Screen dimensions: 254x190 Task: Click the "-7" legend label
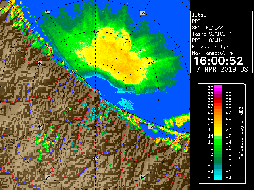pos(210,177)
